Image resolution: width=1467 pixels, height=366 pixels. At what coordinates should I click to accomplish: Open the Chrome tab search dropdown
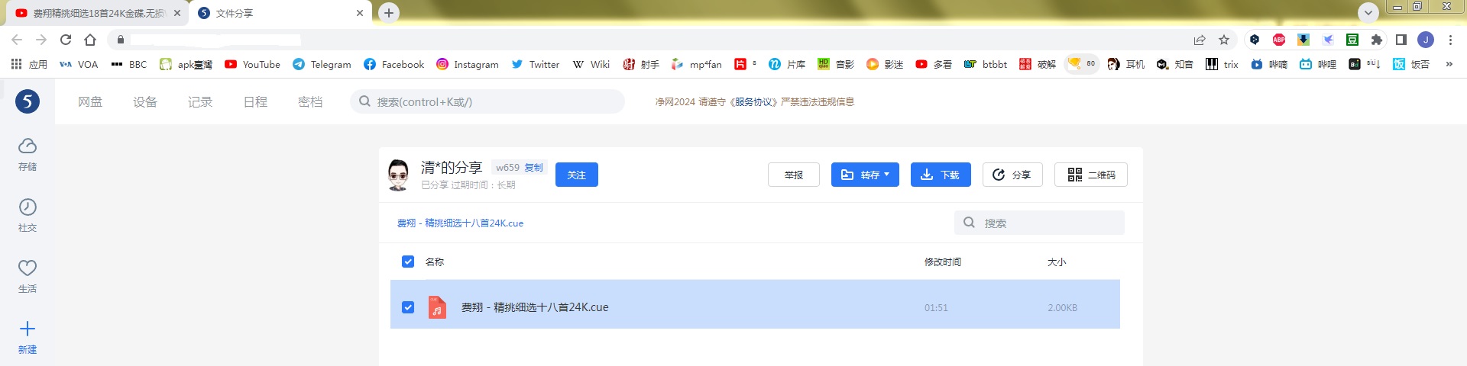pyautogui.click(x=1368, y=12)
